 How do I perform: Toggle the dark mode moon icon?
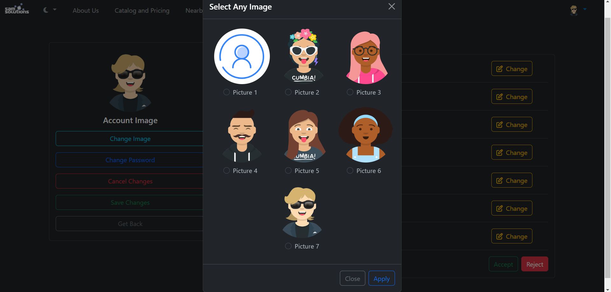(46, 10)
